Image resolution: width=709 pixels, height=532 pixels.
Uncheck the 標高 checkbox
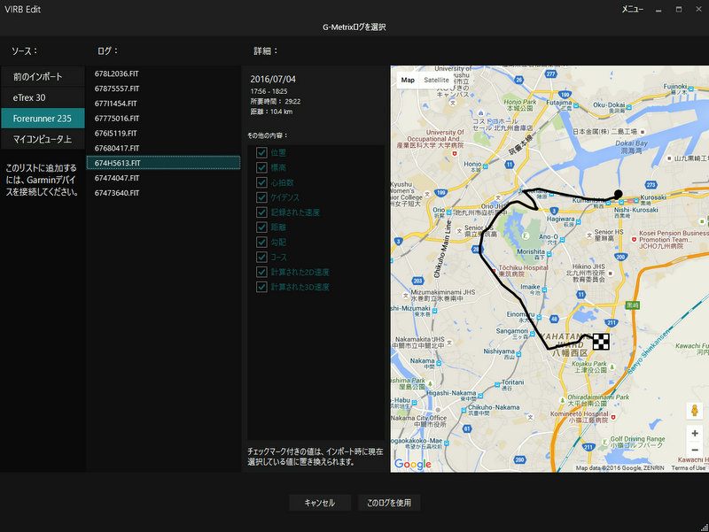click(261, 167)
